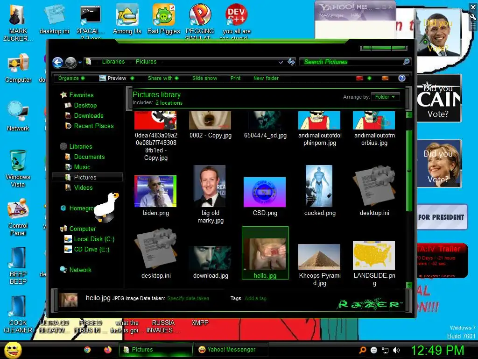478x359 pixels.
Task: Select the download.jpg thumbnail
Action: tap(210, 258)
